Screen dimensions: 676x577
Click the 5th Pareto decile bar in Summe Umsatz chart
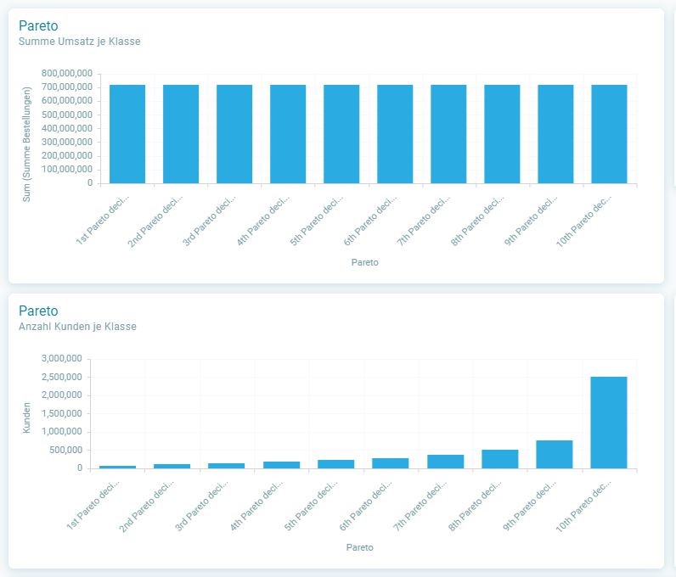341,134
